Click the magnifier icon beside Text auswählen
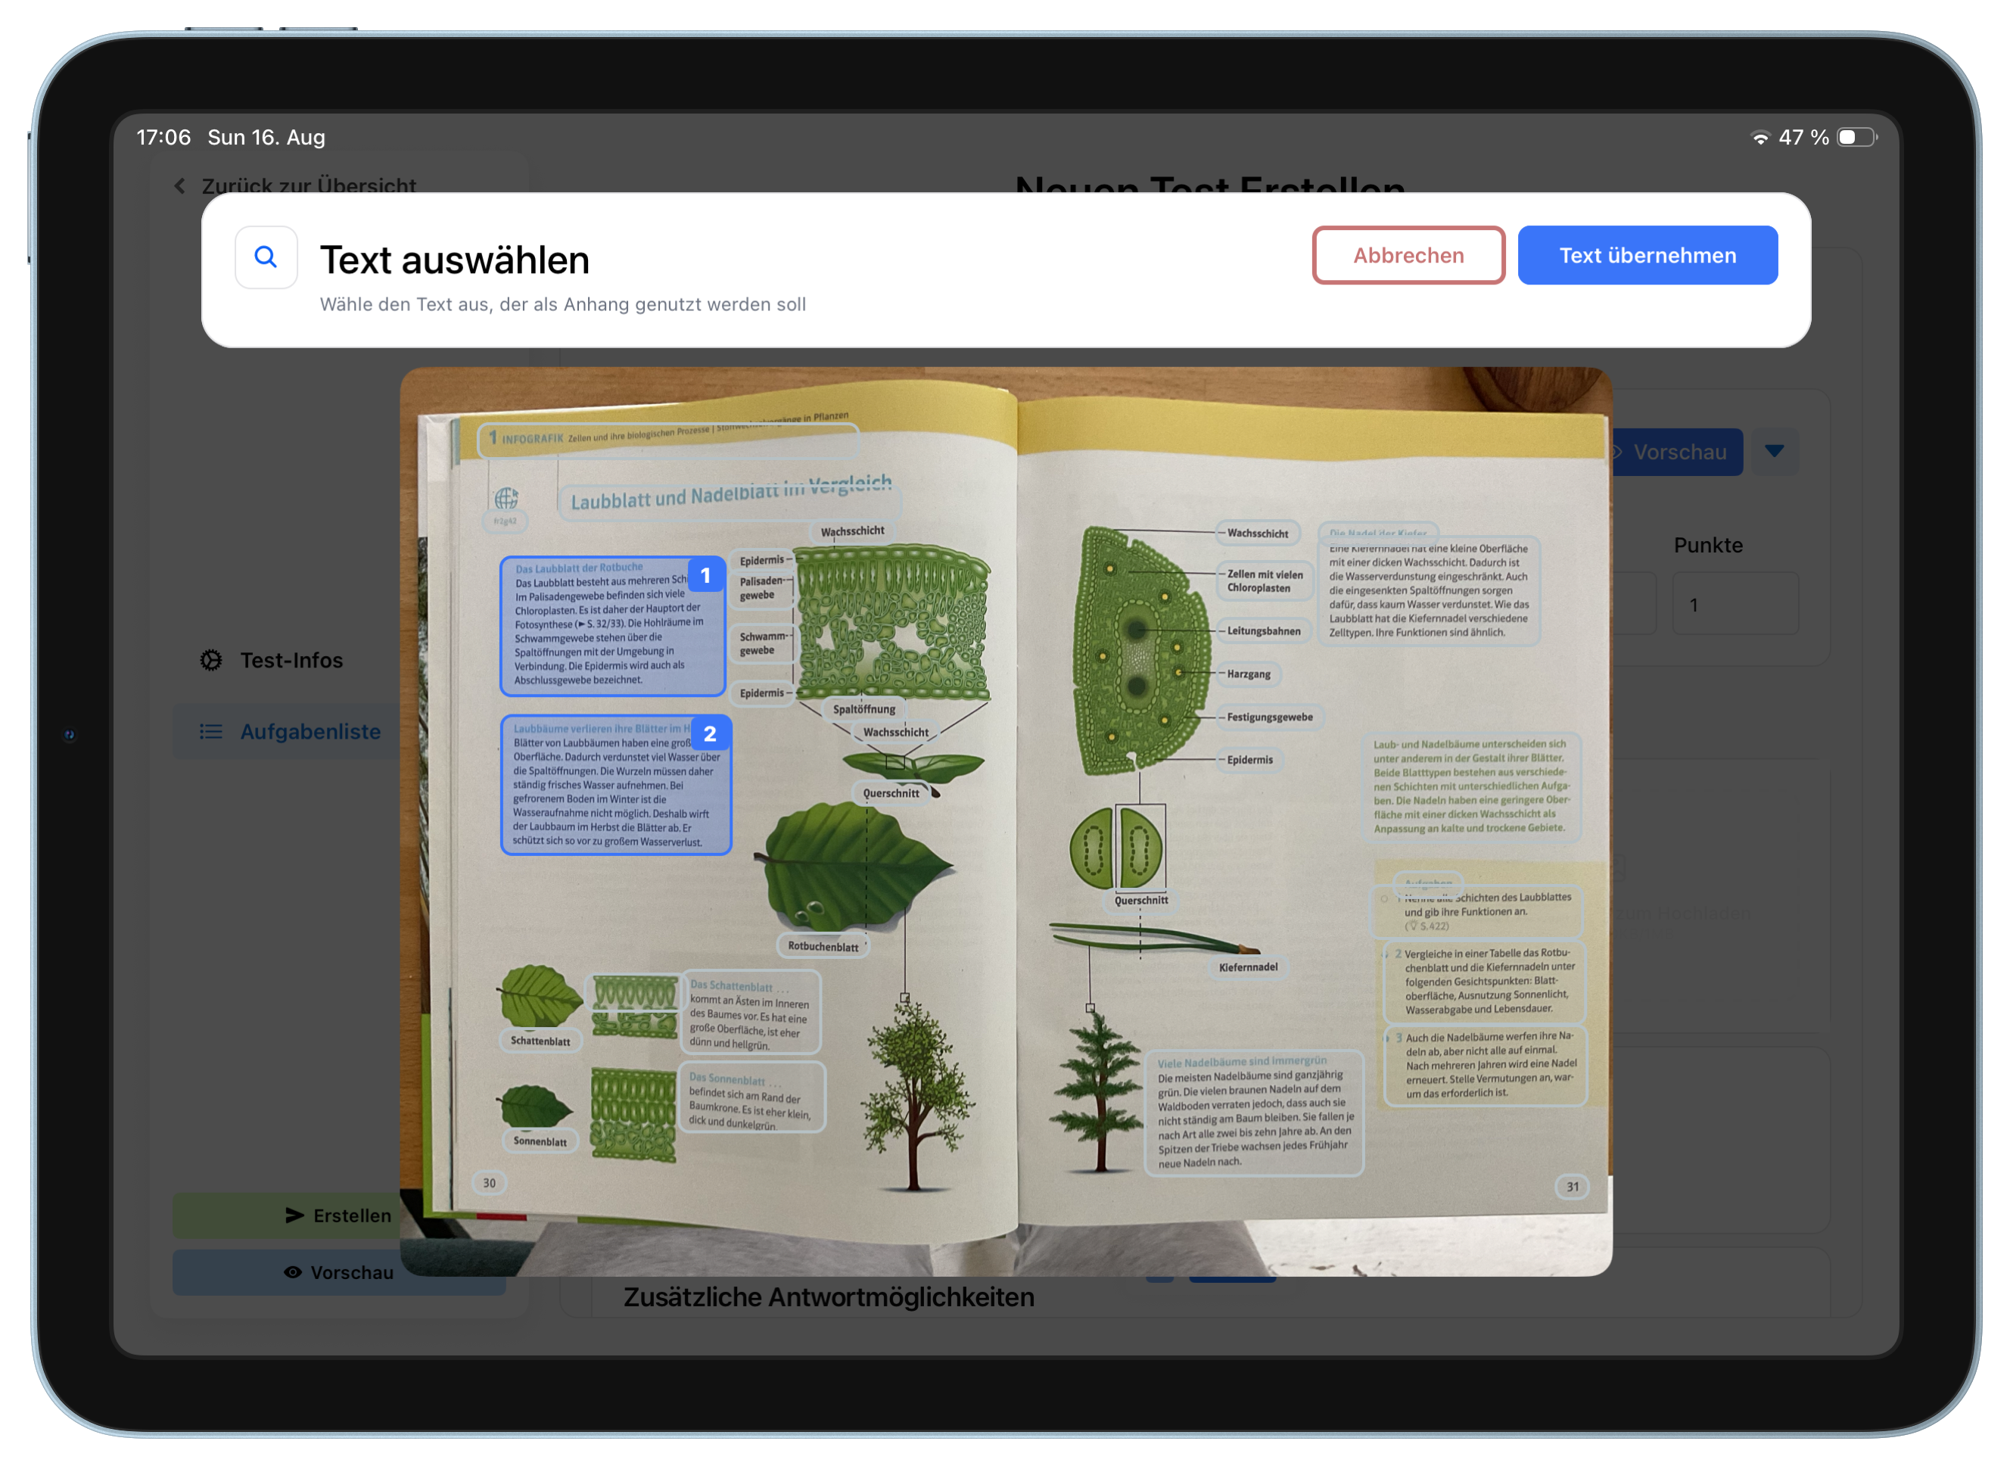 tap(266, 257)
